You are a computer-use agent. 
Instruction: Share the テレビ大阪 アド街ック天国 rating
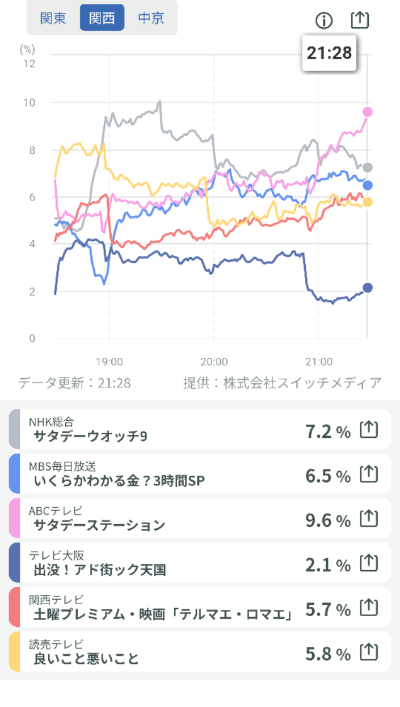coord(369,563)
